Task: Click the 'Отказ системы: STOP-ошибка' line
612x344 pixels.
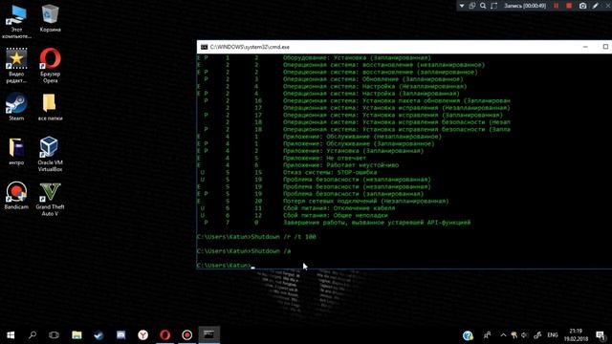Action: 330,172
